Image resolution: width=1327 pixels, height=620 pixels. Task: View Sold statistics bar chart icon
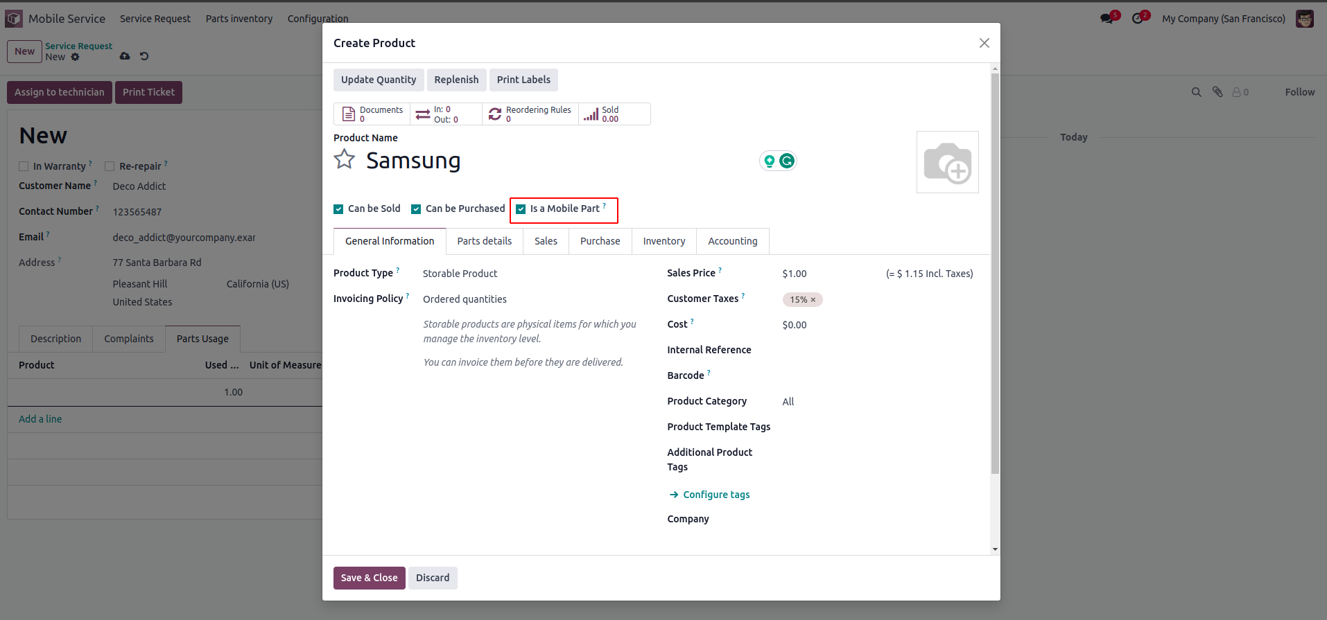[591, 114]
